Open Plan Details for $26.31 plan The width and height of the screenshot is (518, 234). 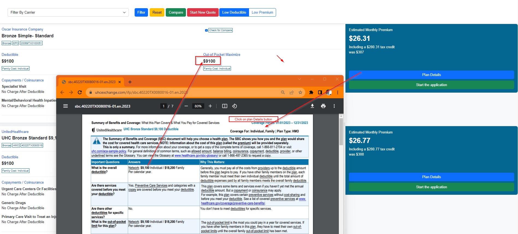(431, 75)
